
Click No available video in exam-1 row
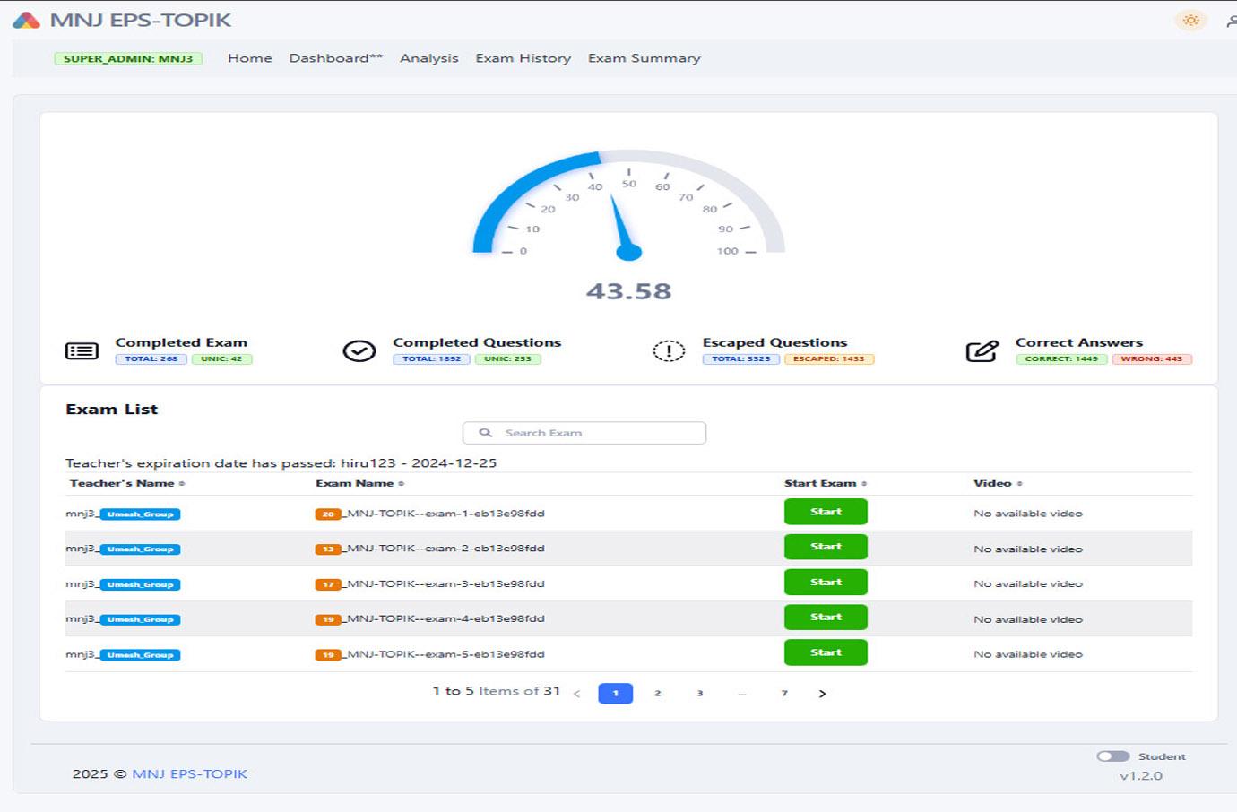[1028, 514]
